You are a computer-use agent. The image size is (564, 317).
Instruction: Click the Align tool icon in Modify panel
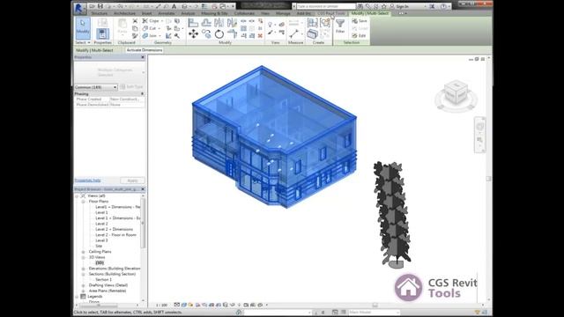pyautogui.click(x=193, y=23)
